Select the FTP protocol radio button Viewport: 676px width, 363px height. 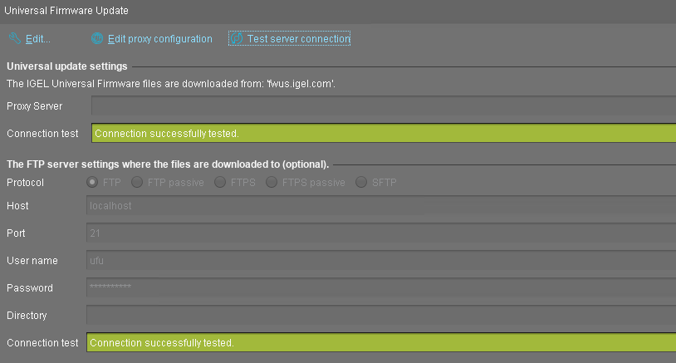click(92, 183)
